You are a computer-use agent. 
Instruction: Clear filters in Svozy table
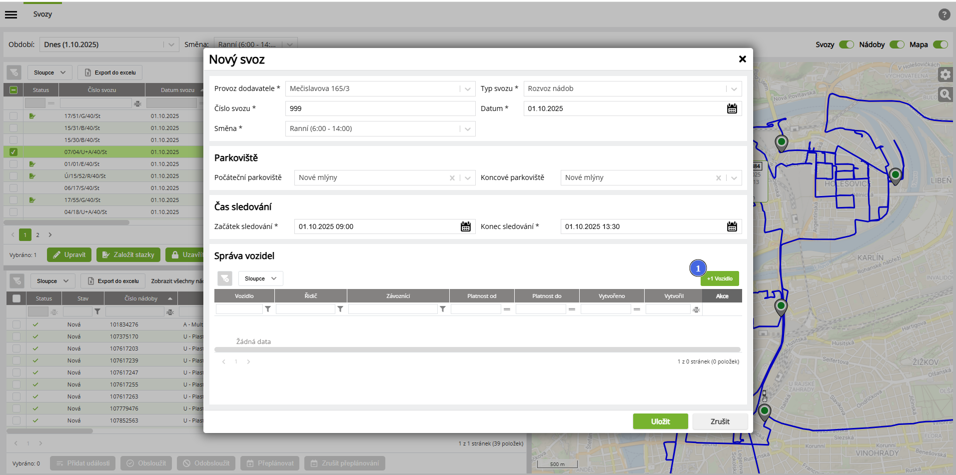(14, 72)
